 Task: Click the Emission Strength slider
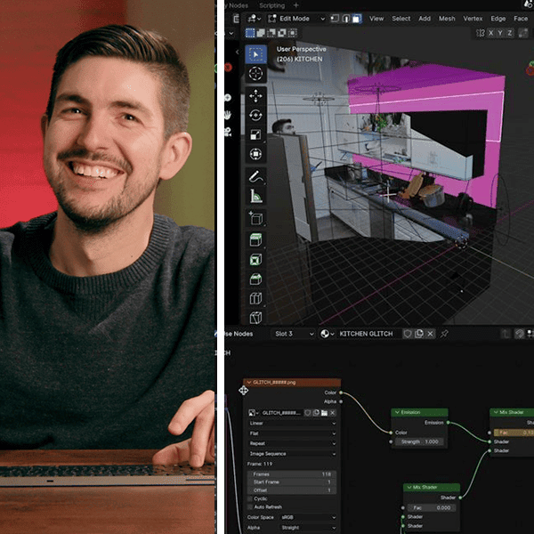pos(419,441)
